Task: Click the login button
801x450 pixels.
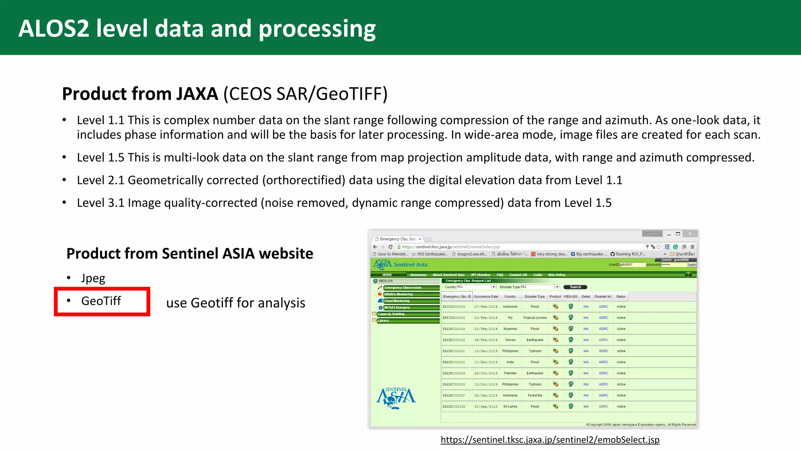Action: tap(692, 264)
